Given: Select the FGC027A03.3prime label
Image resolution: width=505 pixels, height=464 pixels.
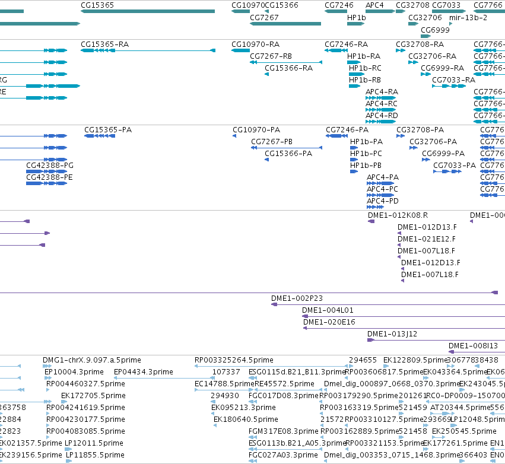Looking at the screenshot, I should (x=283, y=455).
